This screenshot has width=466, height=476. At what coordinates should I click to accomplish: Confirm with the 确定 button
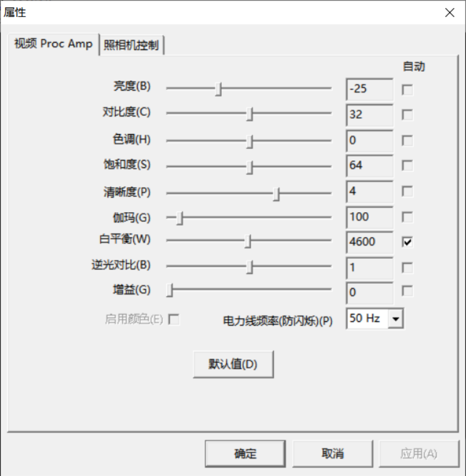tap(245, 453)
